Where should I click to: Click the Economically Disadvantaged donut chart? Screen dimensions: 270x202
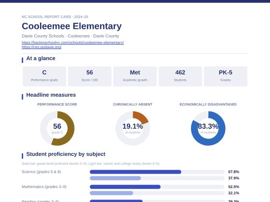tap(208, 128)
